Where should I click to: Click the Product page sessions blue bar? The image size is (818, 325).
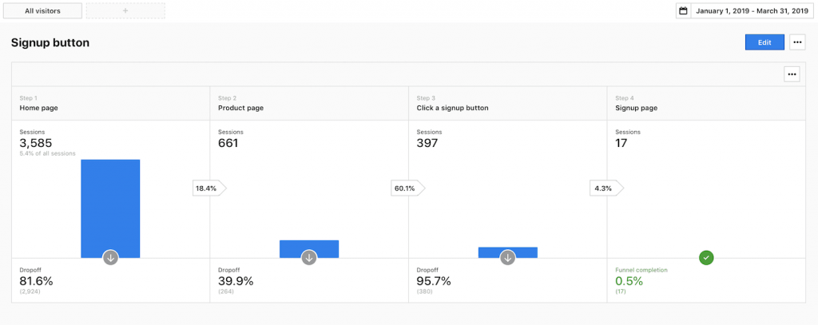[309, 248]
